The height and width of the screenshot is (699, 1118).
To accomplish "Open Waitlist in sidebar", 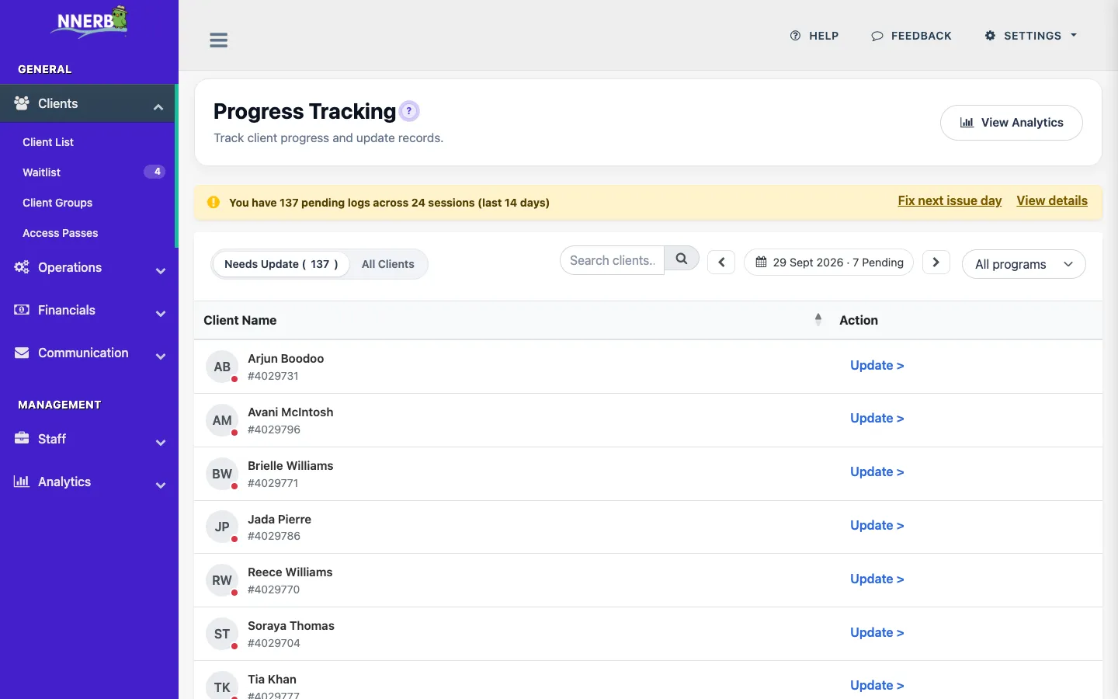I will coord(42,172).
